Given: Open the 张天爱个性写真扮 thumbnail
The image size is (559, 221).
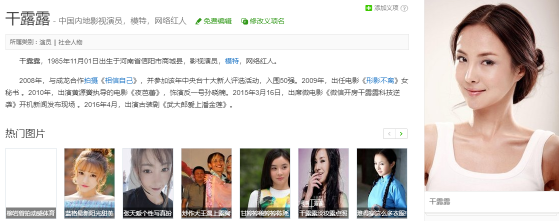Looking at the screenshot, I should point(148,183).
